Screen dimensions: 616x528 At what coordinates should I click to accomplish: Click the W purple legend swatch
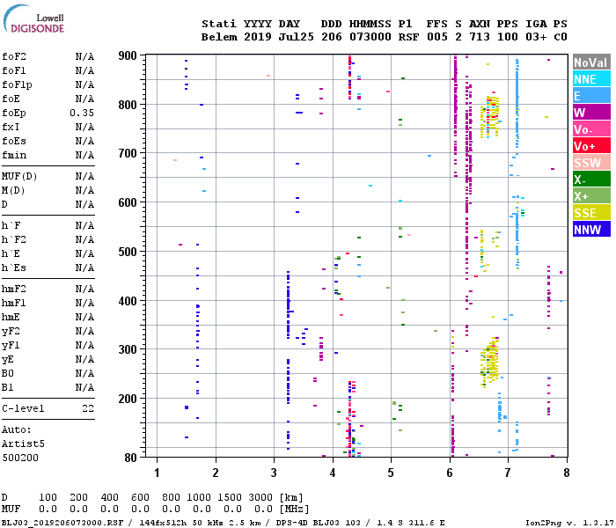pyautogui.click(x=591, y=112)
